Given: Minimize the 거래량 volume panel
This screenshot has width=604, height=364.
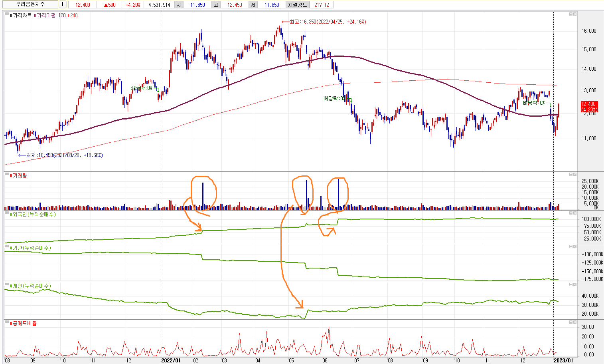Looking at the screenshot, I should point(570,174).
